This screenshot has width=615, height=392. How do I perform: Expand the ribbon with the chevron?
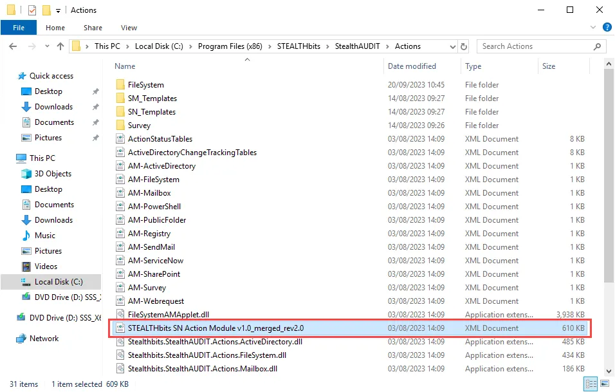pos(593,27)
